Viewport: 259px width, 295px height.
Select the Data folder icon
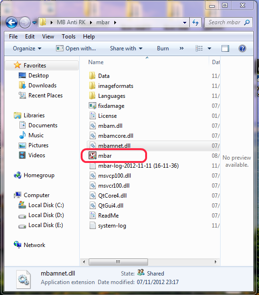(x=92, y=76)
